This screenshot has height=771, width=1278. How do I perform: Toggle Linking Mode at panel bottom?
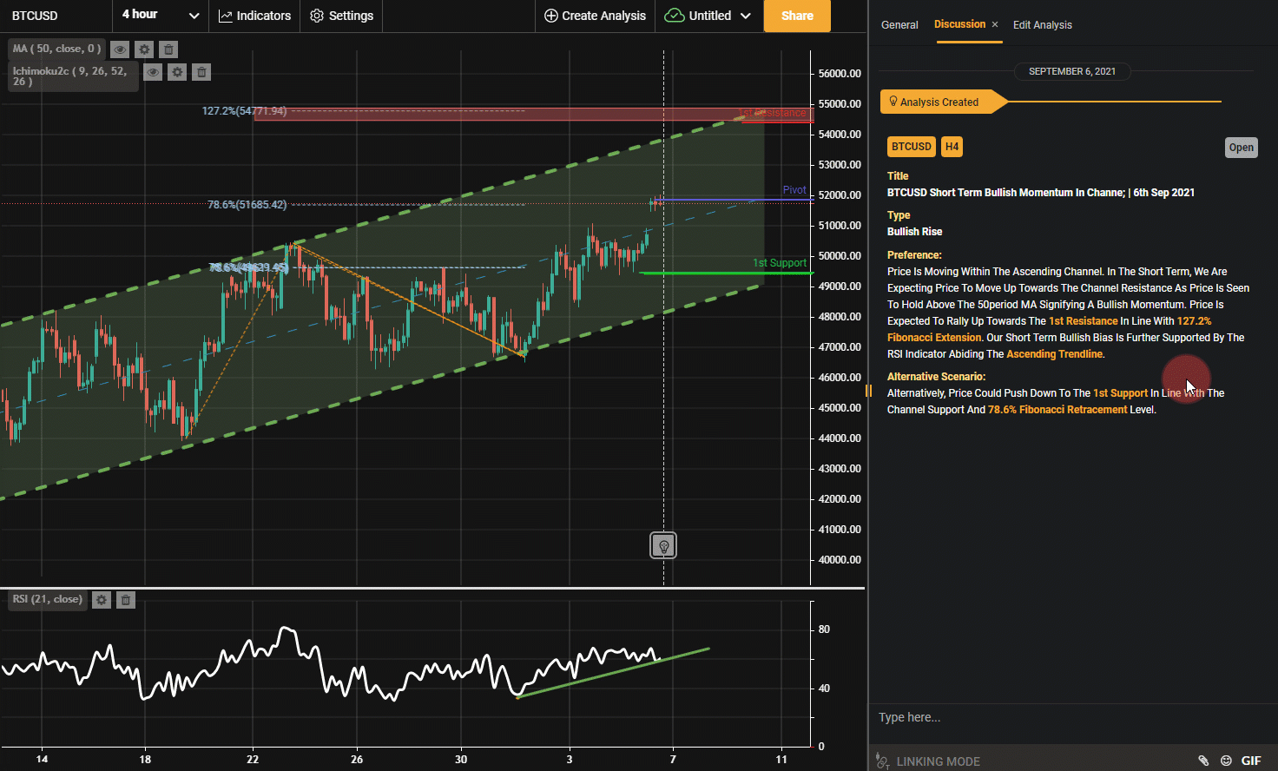tap(928, 761)
